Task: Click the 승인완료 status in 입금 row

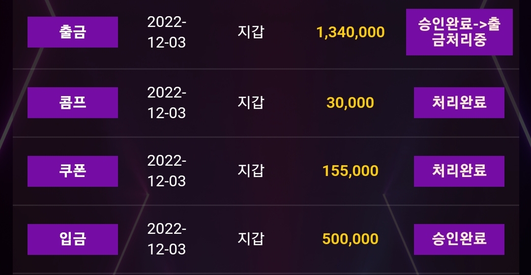Action: point(459,239)
